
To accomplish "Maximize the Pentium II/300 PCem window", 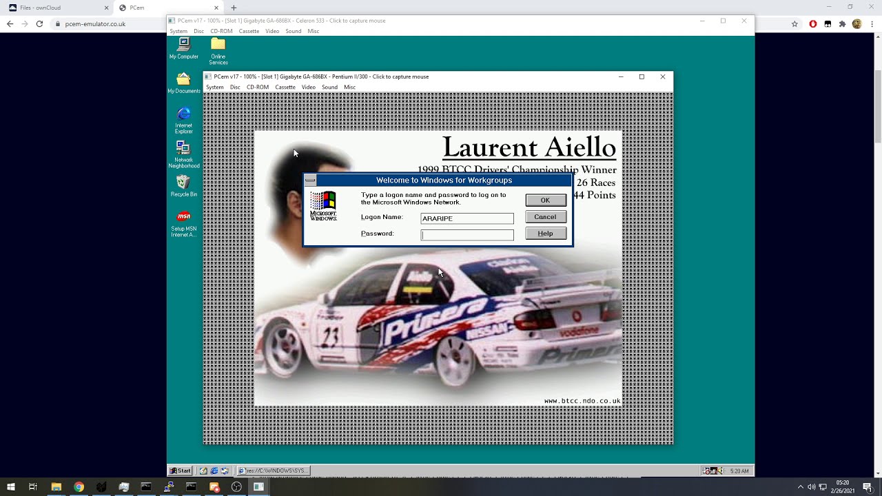I will coord(642,76).
